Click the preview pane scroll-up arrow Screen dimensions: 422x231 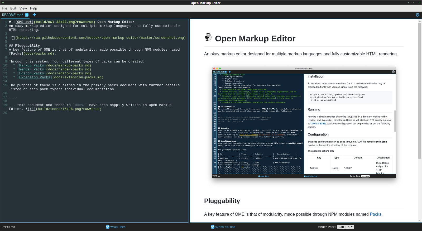[x=420, y=21]
